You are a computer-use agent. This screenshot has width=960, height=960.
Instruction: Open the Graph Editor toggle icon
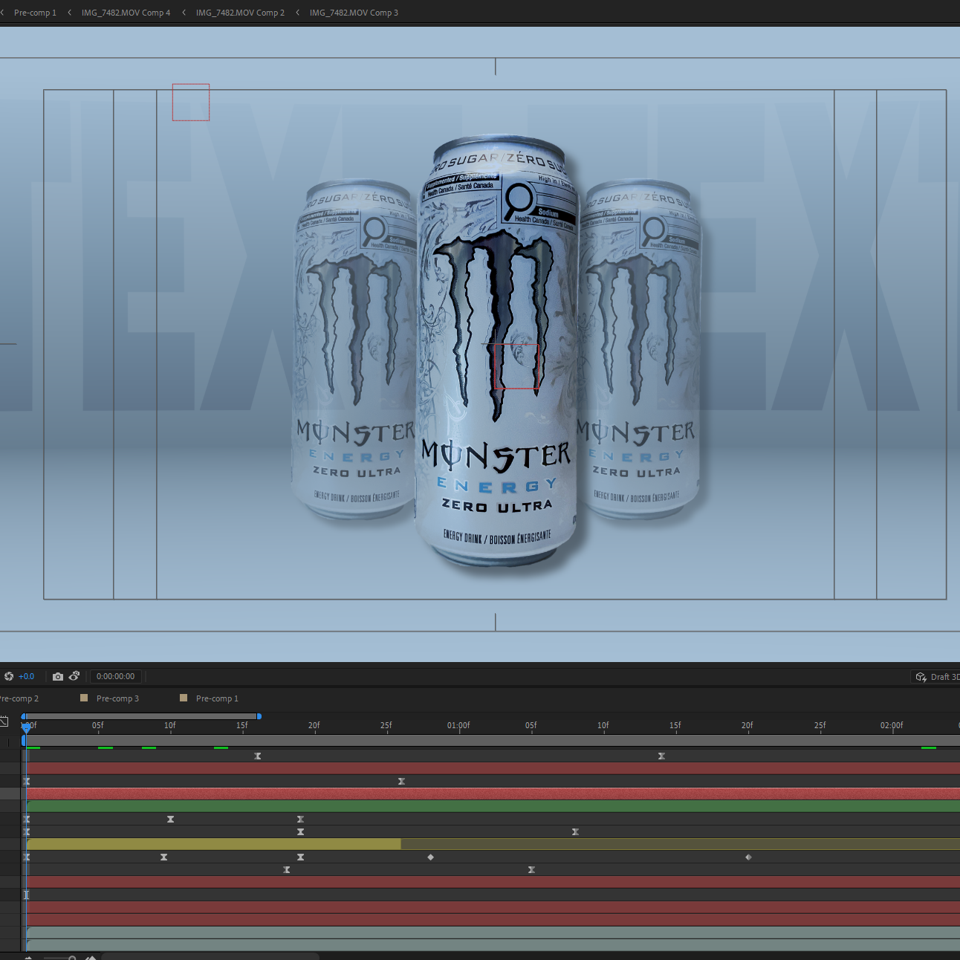coord(4,721)
